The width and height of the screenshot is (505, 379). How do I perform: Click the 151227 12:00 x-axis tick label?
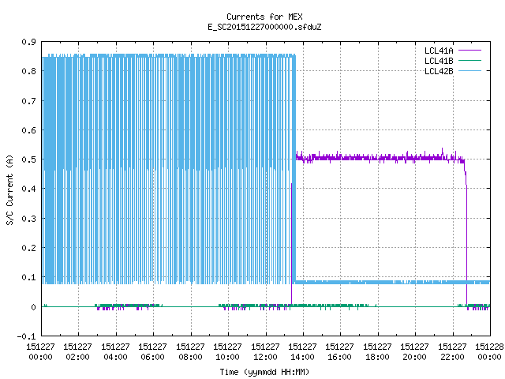coord(265,352)
